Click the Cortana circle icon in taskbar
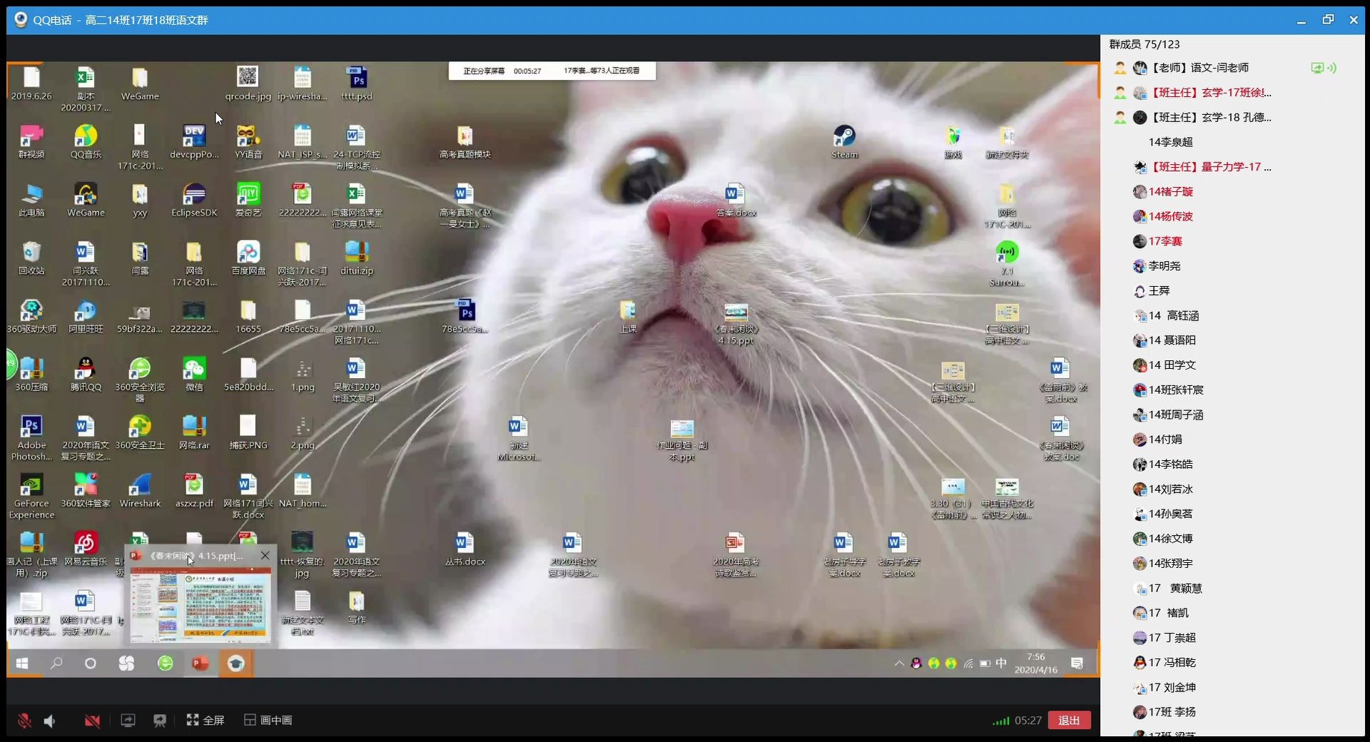 pyautogui.click(x=91, y=664)
